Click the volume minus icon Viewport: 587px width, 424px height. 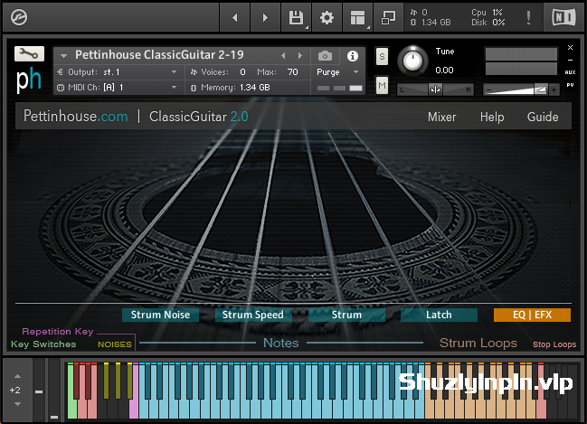(489, 90)
